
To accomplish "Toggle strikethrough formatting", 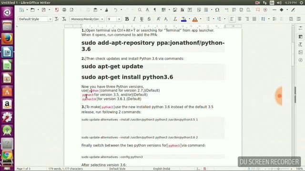I will 149,19.
